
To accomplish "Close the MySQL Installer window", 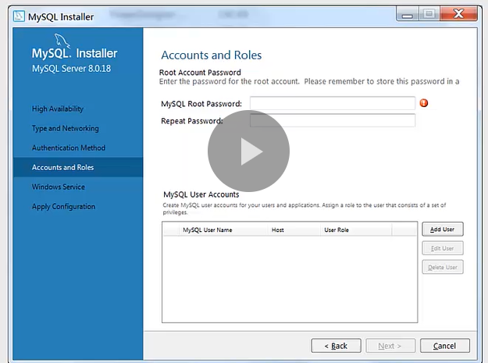I will coord(458,14).
